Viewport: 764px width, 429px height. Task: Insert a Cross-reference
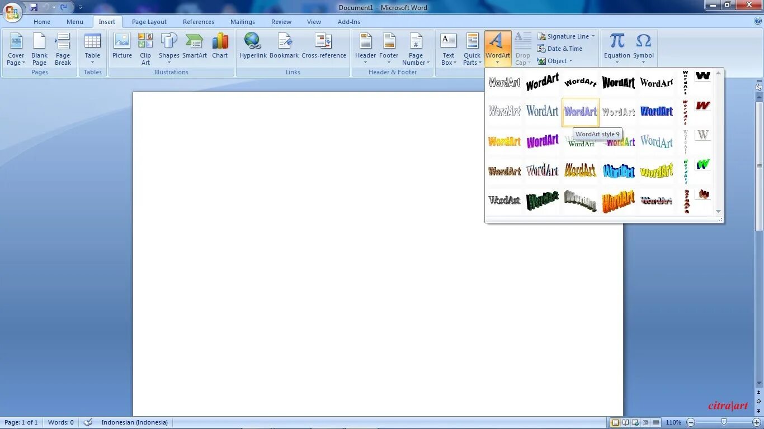(x=324, y=46)
